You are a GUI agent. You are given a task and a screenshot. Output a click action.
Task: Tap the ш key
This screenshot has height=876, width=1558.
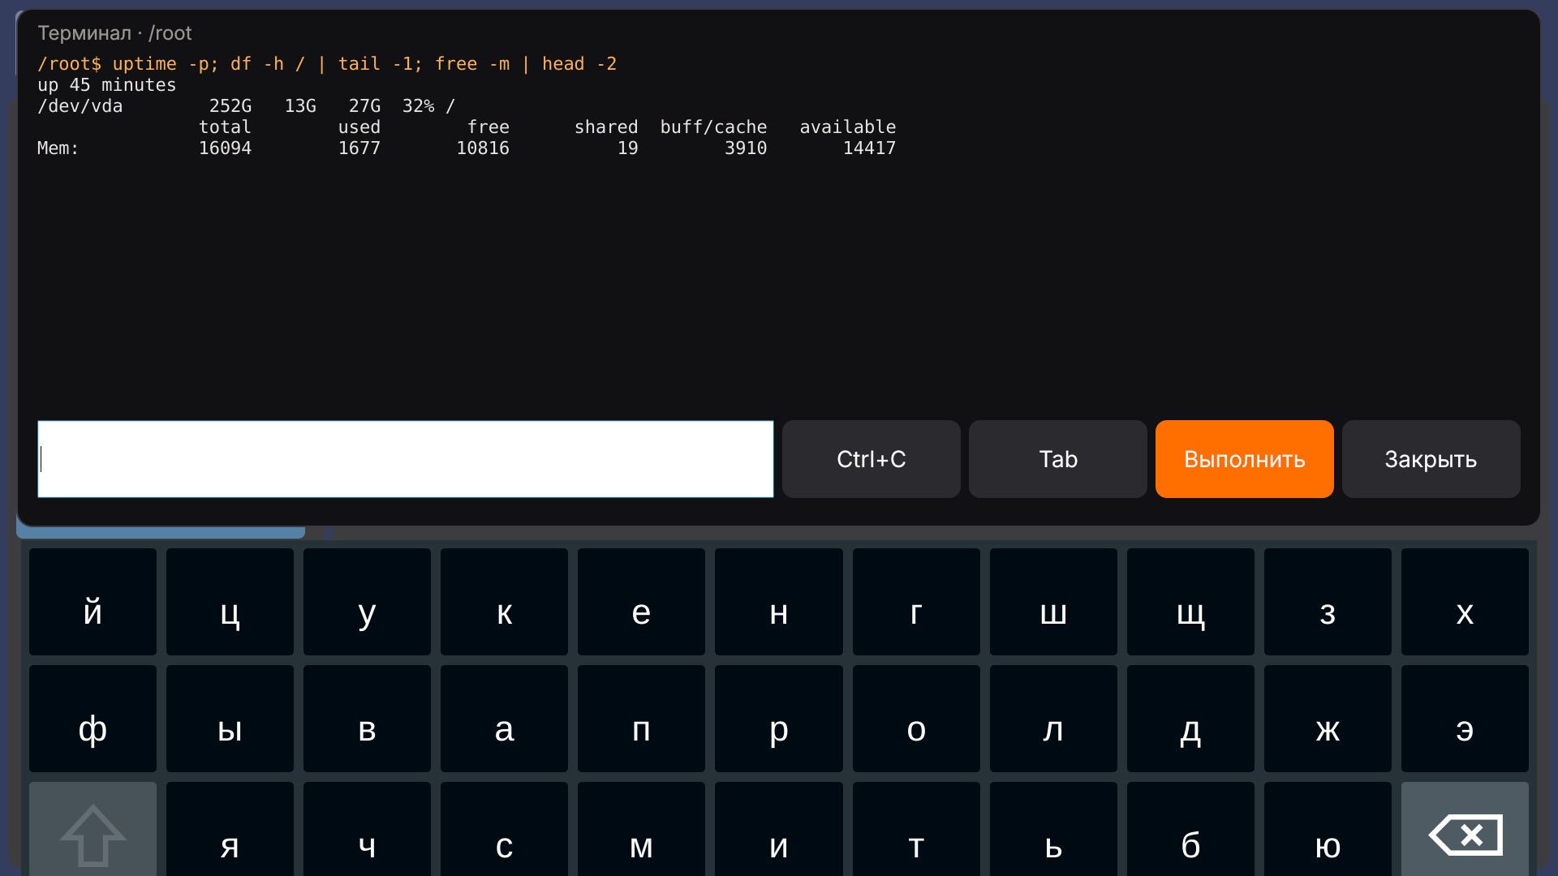click(1053, 602)
